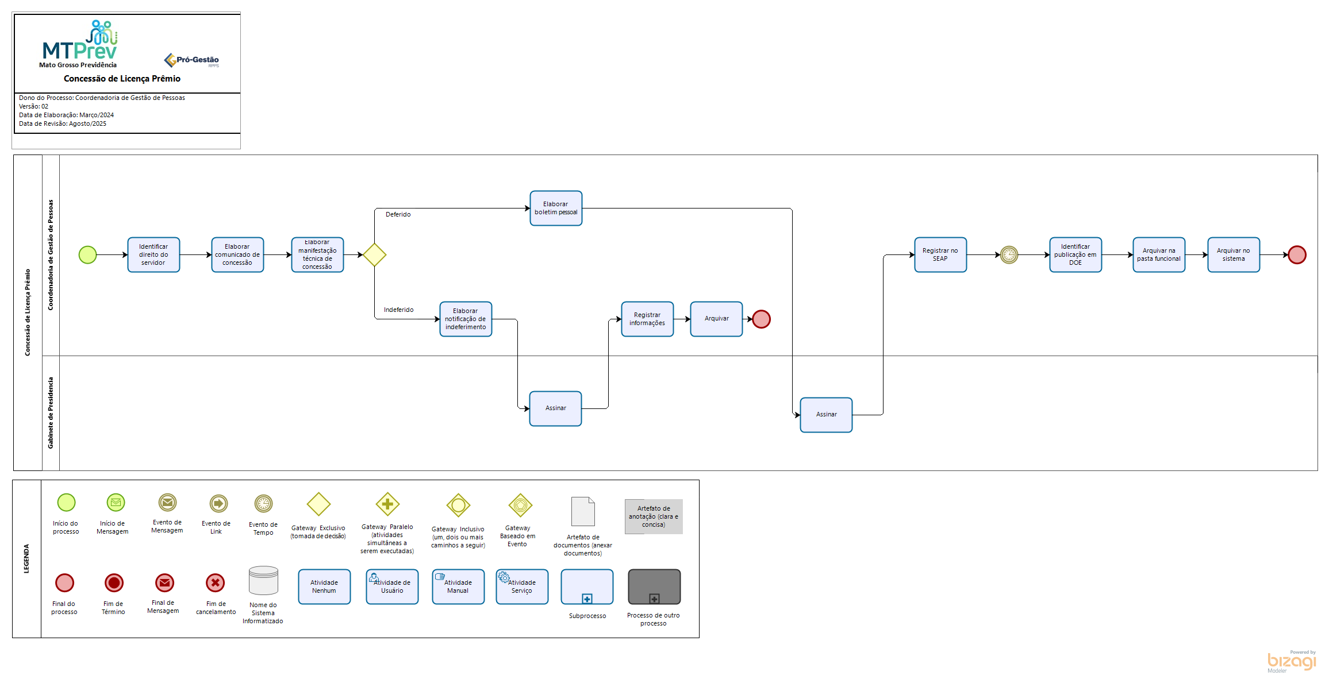The image size is (1329, 691).
Task: Click the Registrar no SEAP task box
Action: point(940,254)
